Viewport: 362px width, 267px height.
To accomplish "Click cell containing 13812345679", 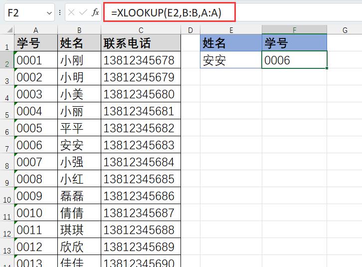I will click(x=141, y=77).
